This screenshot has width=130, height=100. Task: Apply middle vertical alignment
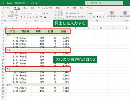pyautogui.click(x=59, y=12)
